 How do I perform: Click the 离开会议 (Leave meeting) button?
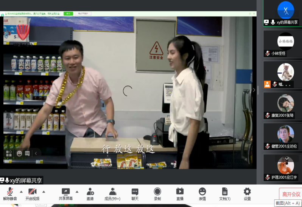pos(291,194)
